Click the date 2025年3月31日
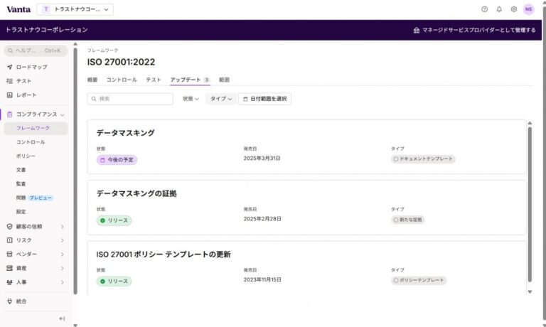 pyautogui.click(x=262, y=159)
